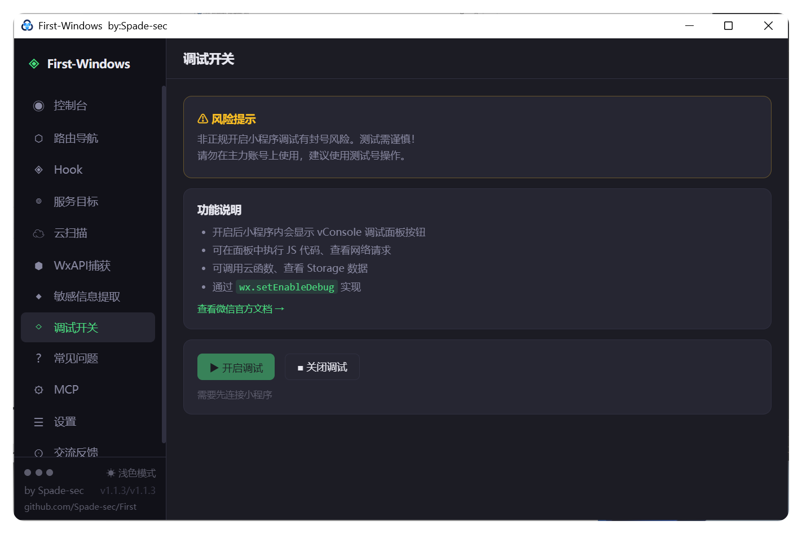The width and height of the screenshot is (802, 534).
Task: Click the hamburger icon beside 设置
Action: (x=38, y=422)
